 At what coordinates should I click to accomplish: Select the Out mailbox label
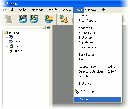[x=17, y=42]
